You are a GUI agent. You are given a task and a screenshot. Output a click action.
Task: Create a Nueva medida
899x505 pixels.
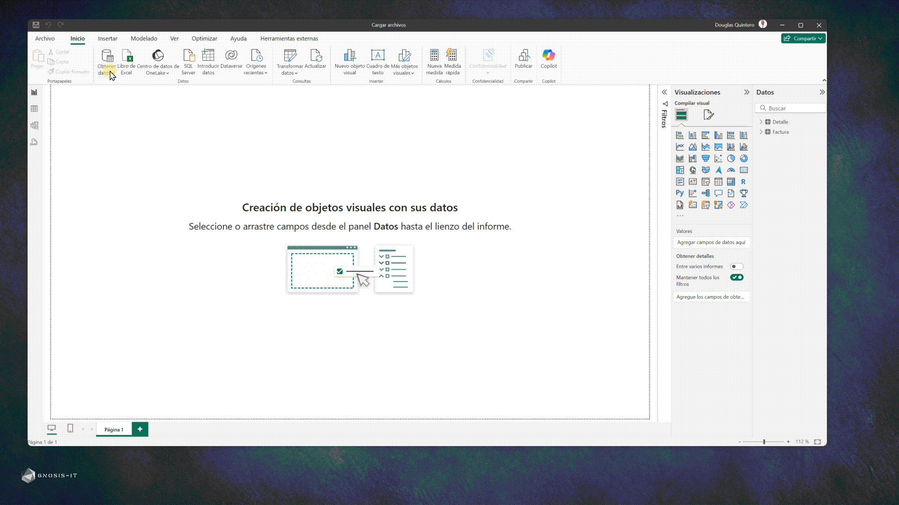(435, 62)
